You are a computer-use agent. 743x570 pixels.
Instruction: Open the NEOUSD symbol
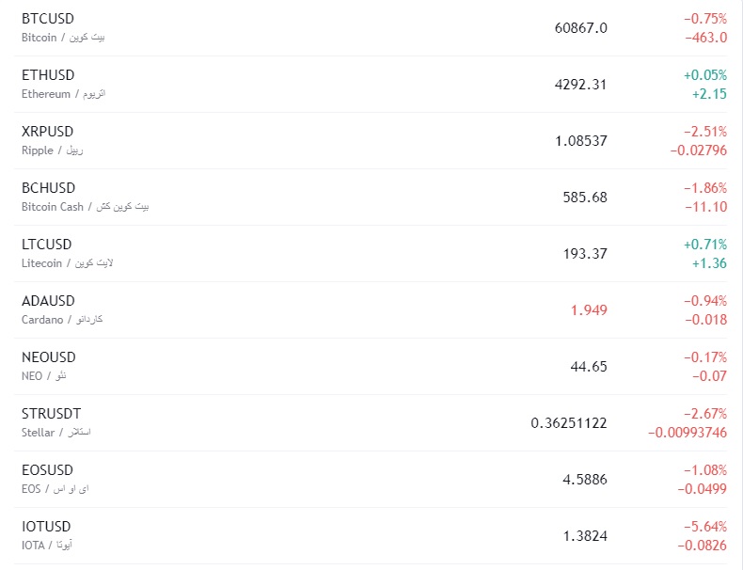(x=49, y=357)
